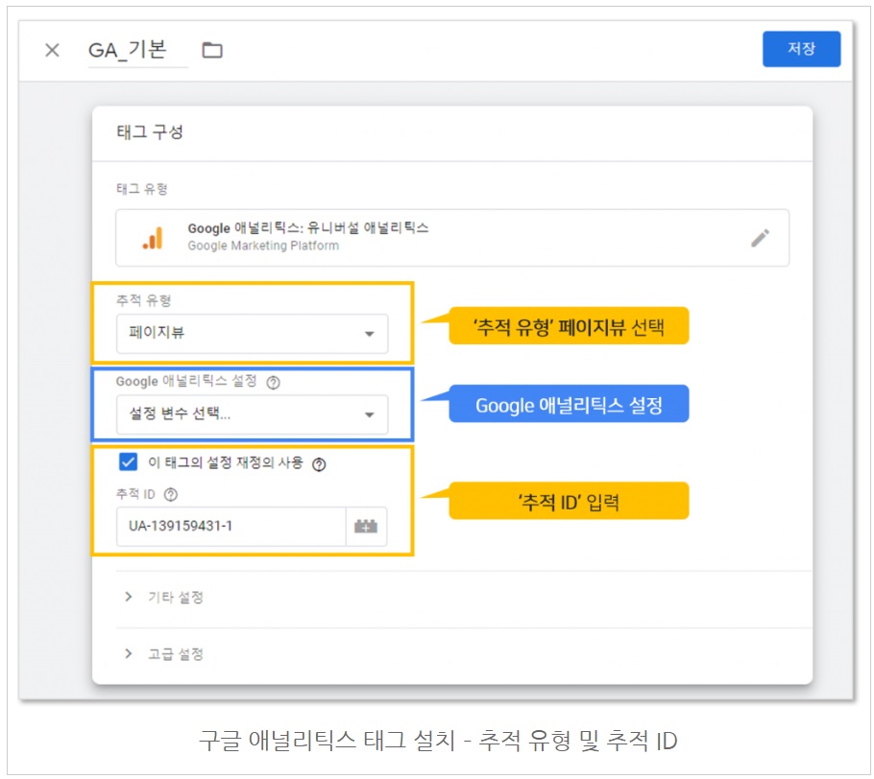Click the pencil edit icon for tag type
The image size is (874, 779).
click(x=760, y=238)
